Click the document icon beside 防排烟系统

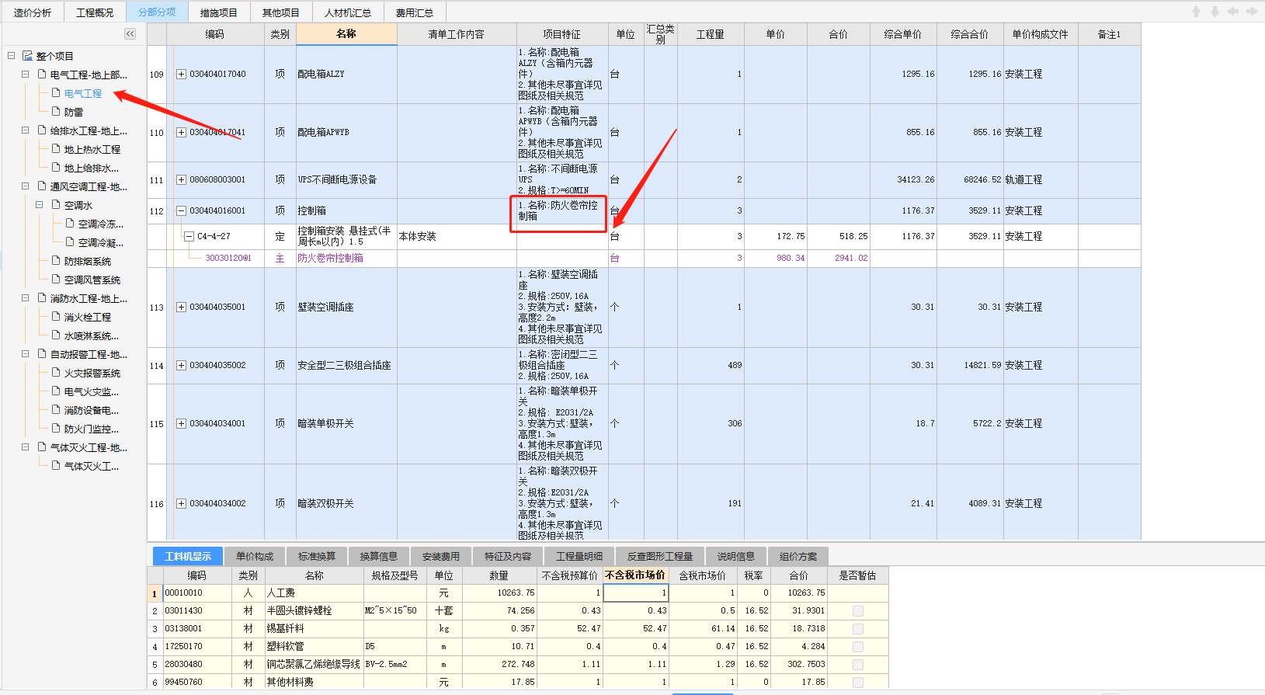(56, 261)
